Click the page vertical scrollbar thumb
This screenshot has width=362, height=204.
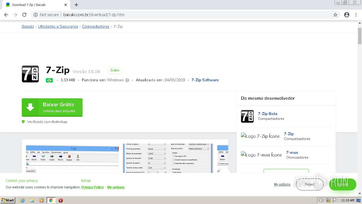(360, 36)
